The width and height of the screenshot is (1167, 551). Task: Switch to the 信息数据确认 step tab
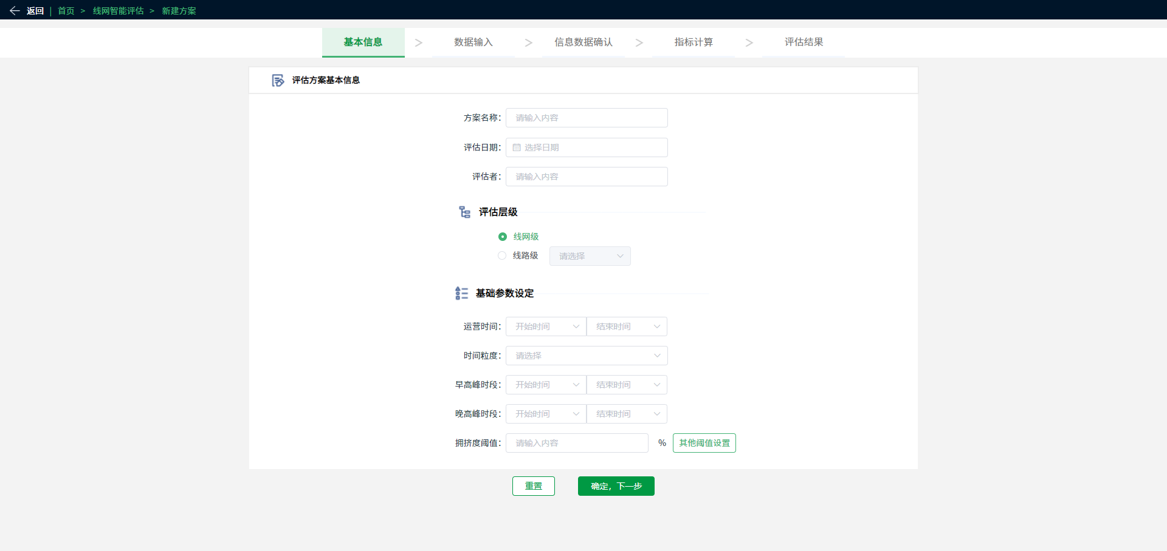tap(583, 42)
